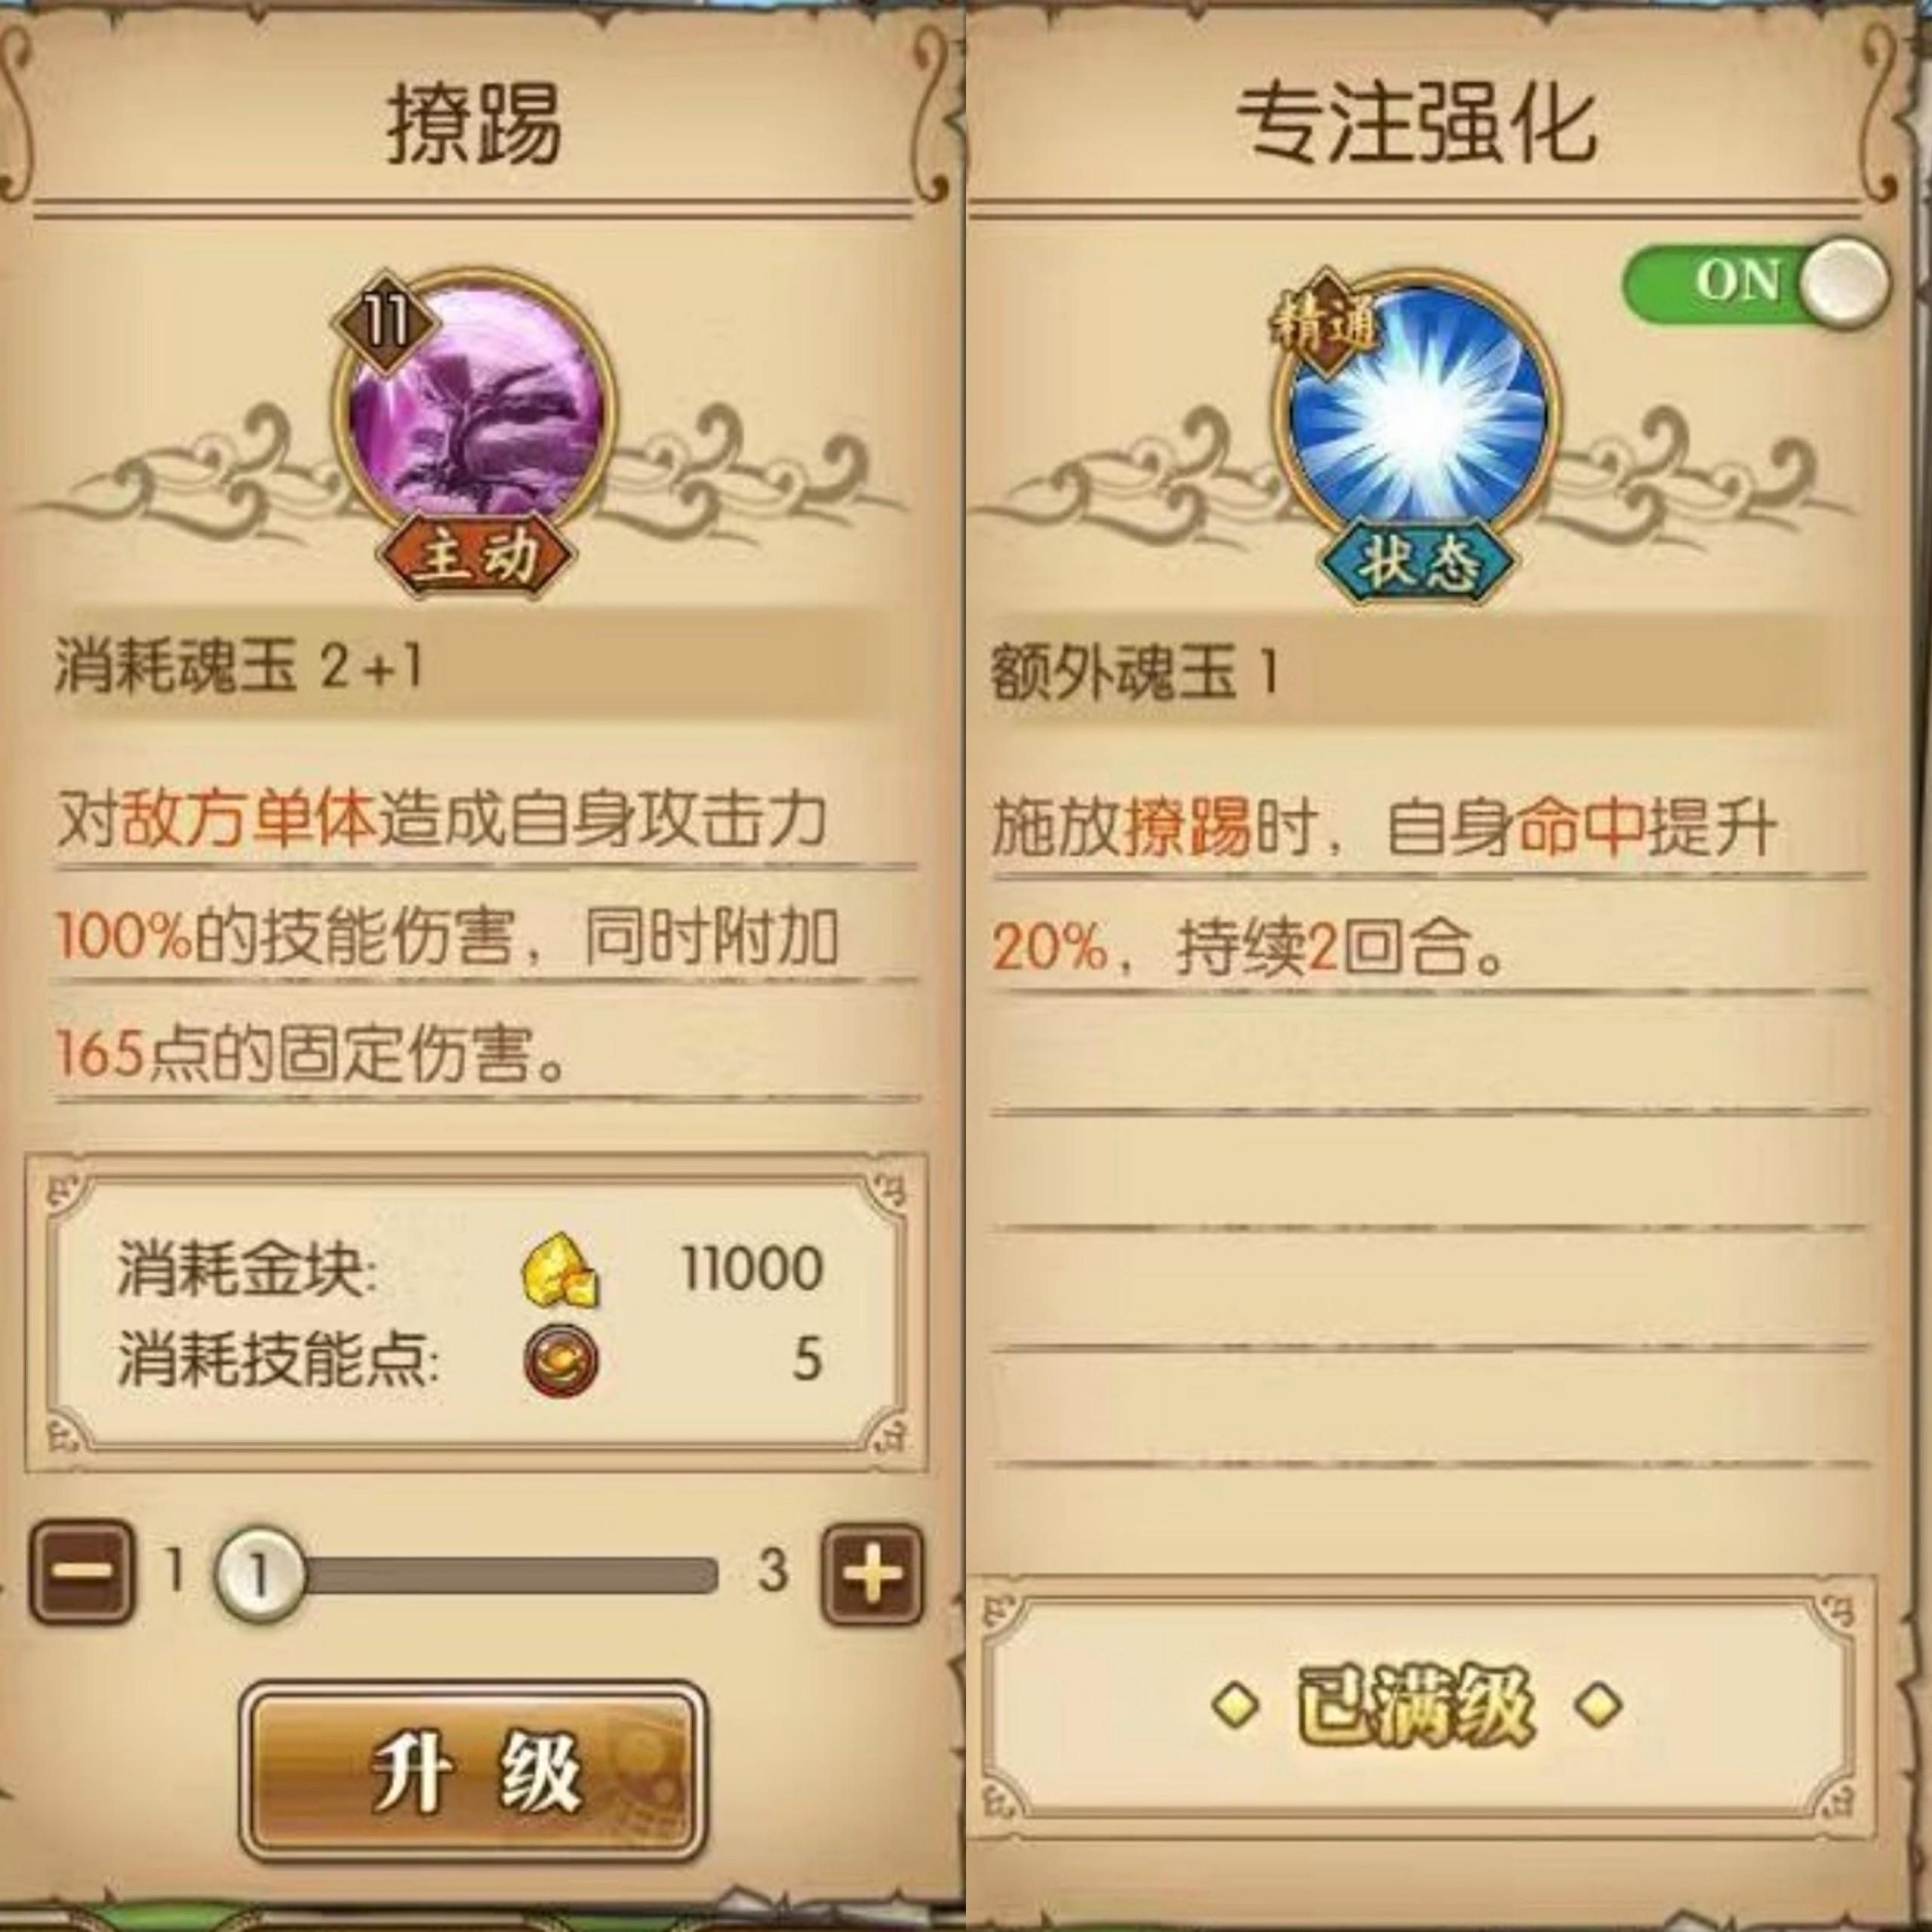Click the 升级 upgrade button
Screen dimensions: 1932x1932
click(474, 1771)
